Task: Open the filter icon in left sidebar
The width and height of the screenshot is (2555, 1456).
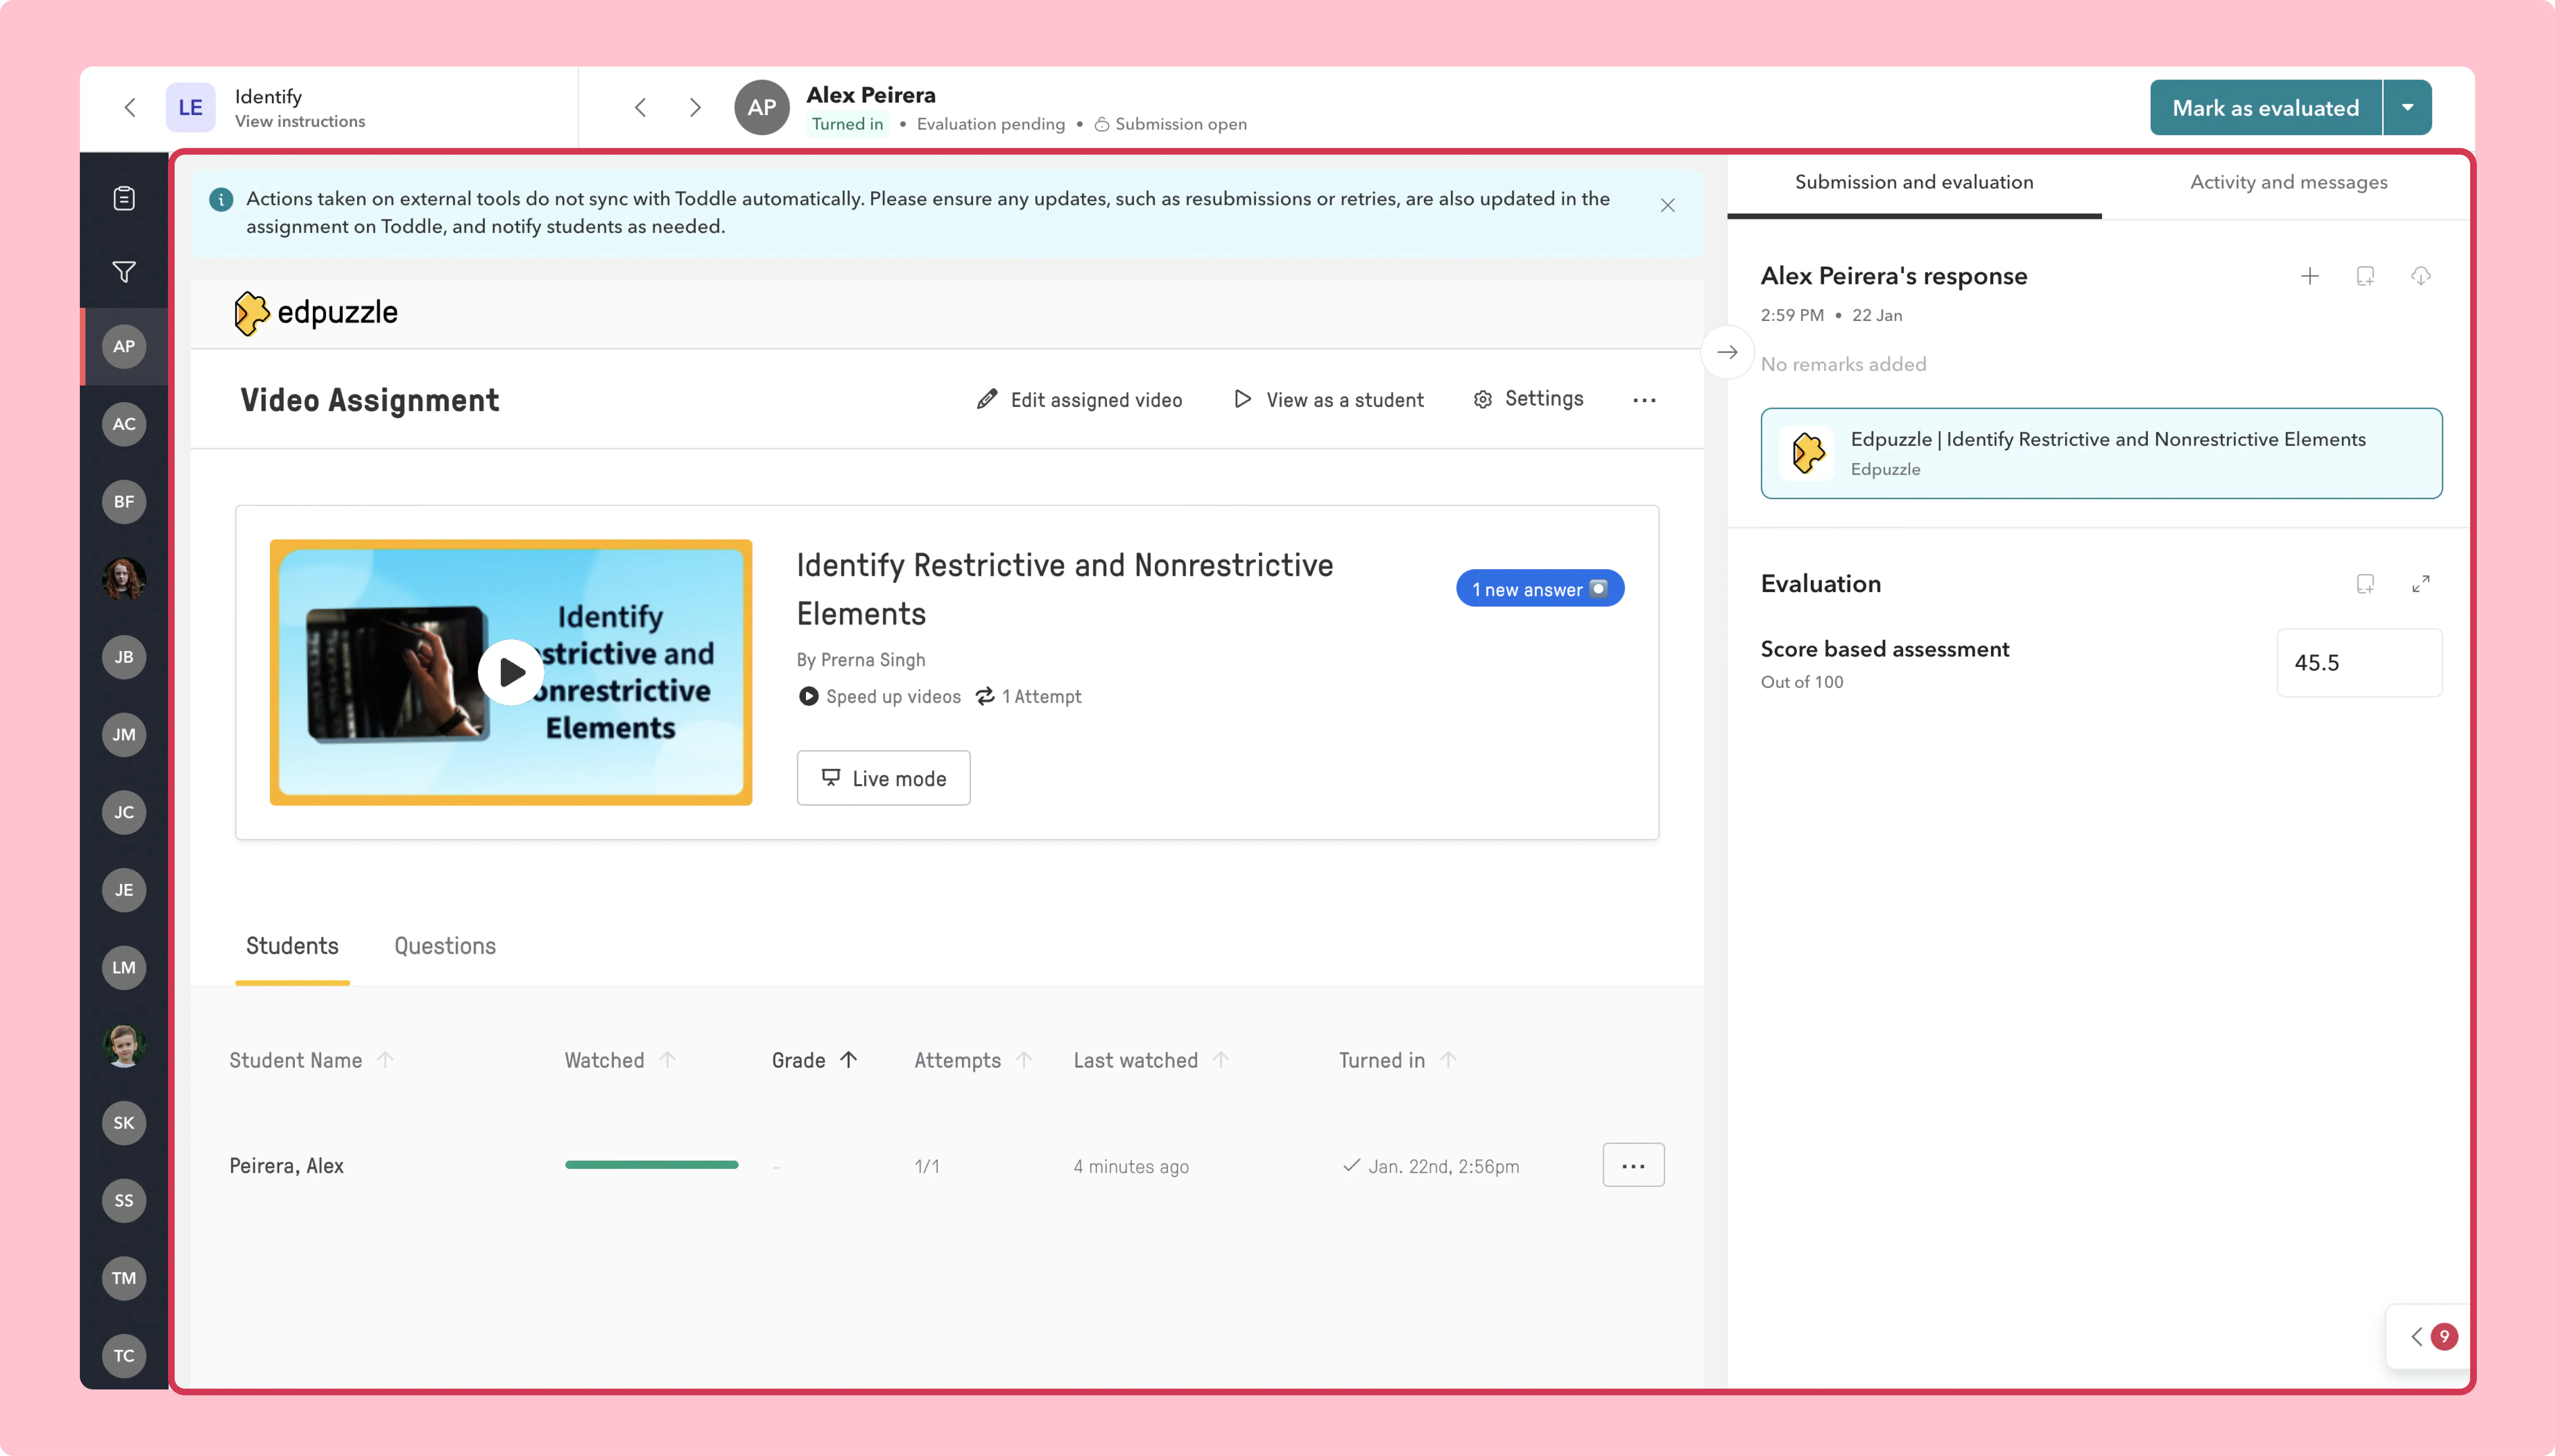Action: (124, 271)
